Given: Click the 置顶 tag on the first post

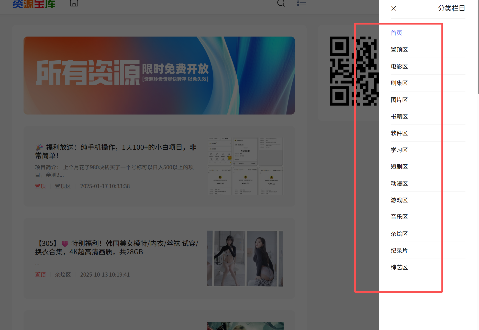Looking at the screenshot, I should 40,186.
